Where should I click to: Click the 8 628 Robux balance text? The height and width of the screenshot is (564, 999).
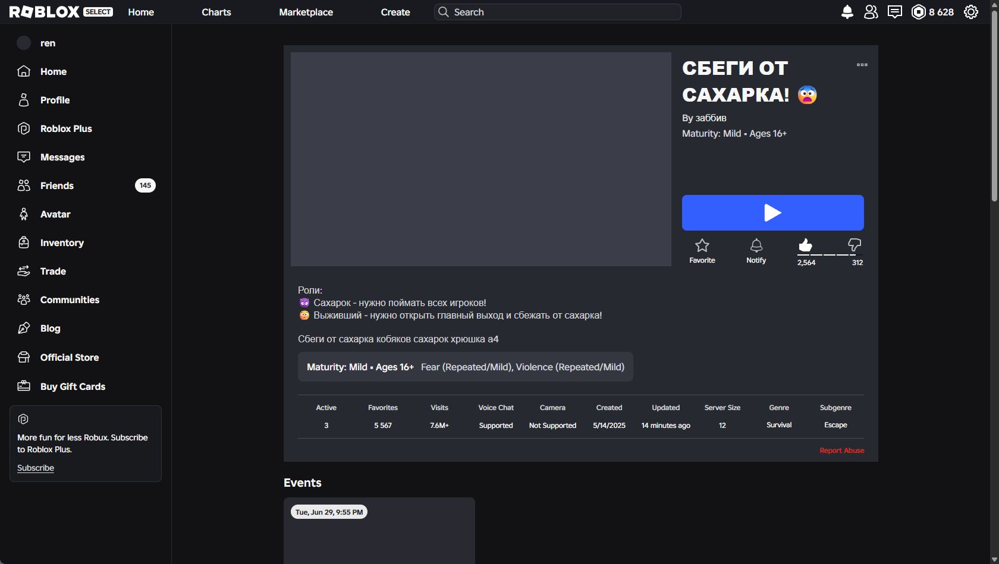click(941, 12)
